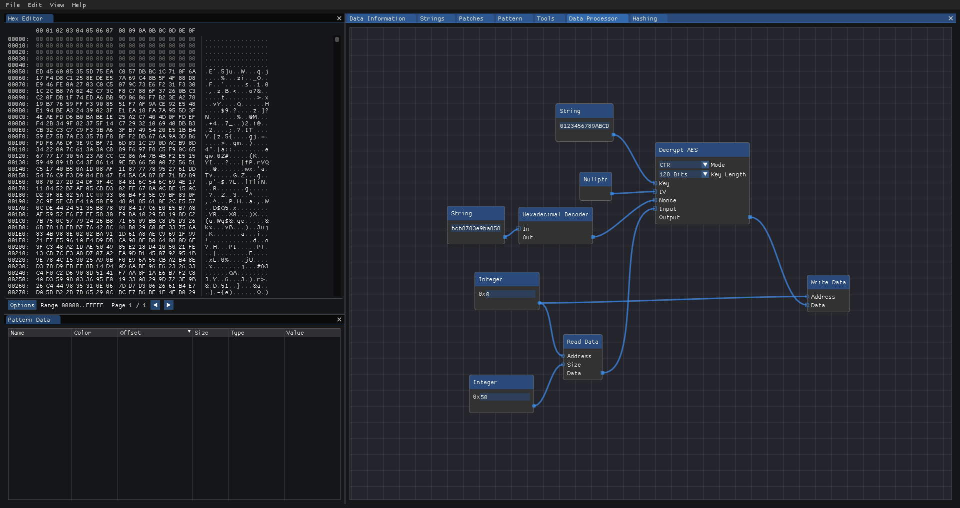Close the Pattern Data panel
Viewport: 960px width, 508px height.
pos(339,320)
